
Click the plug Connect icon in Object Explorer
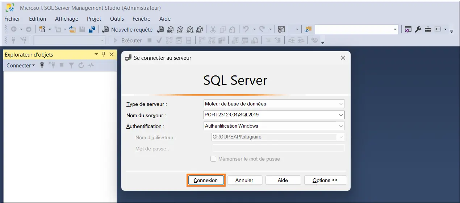(42, 65)
